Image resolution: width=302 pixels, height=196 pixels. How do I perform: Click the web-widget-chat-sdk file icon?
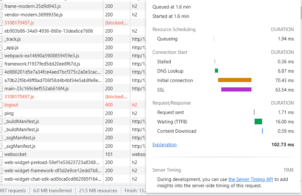(x=2, y=179)
